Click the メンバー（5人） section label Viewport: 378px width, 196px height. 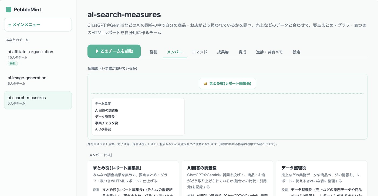click(x=101, y=155)
